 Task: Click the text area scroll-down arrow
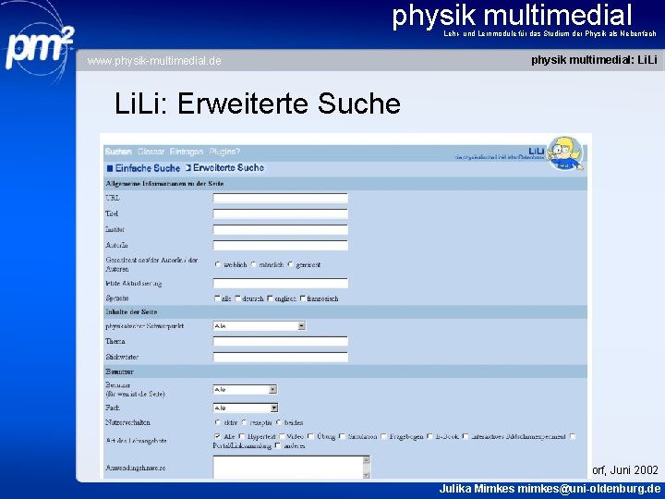coord(367,475)
